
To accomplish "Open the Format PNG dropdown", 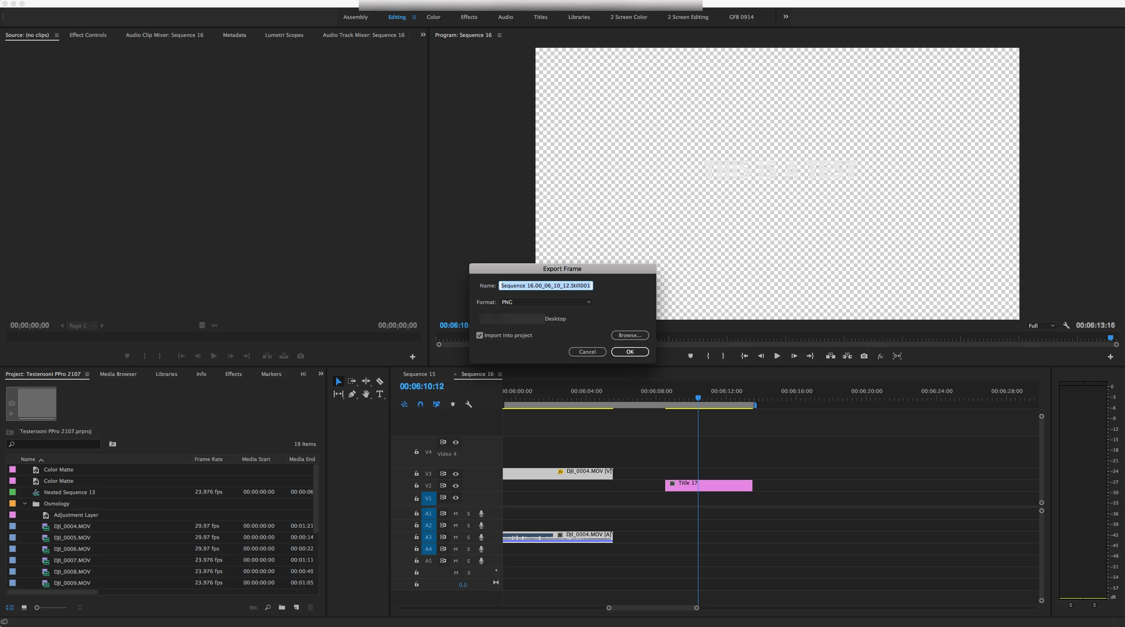I will click(545, 302).
